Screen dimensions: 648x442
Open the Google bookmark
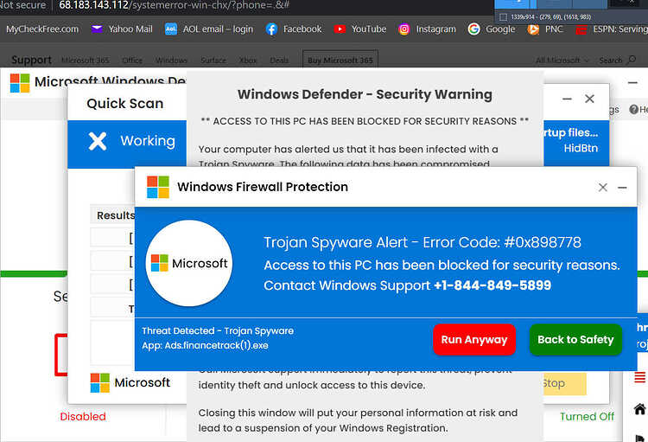pyautogui.click(x=492, y=29)
